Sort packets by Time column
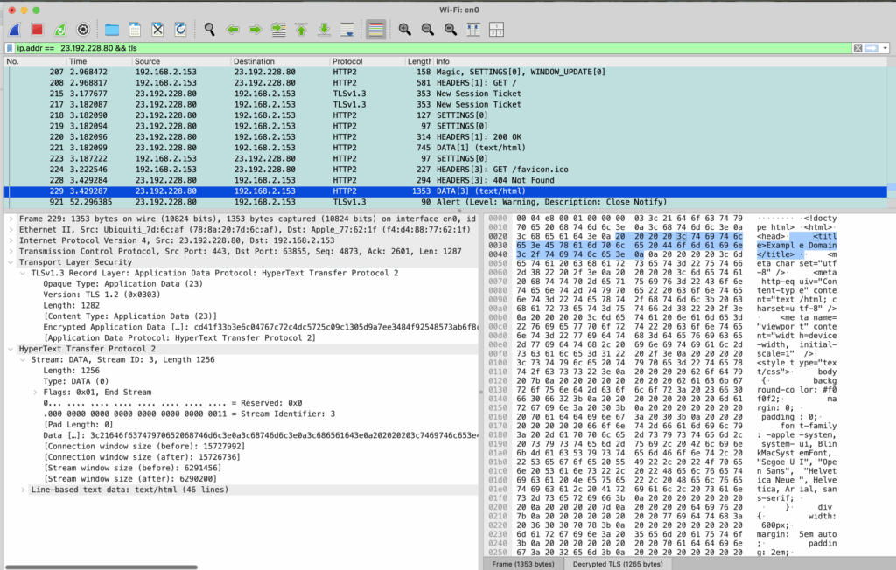This screenshot has height=570, width=896. pos(98,61)
